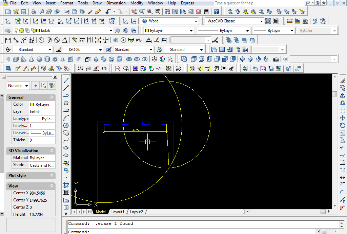
Task: Open the Modify menu
Action: [137, 3]
